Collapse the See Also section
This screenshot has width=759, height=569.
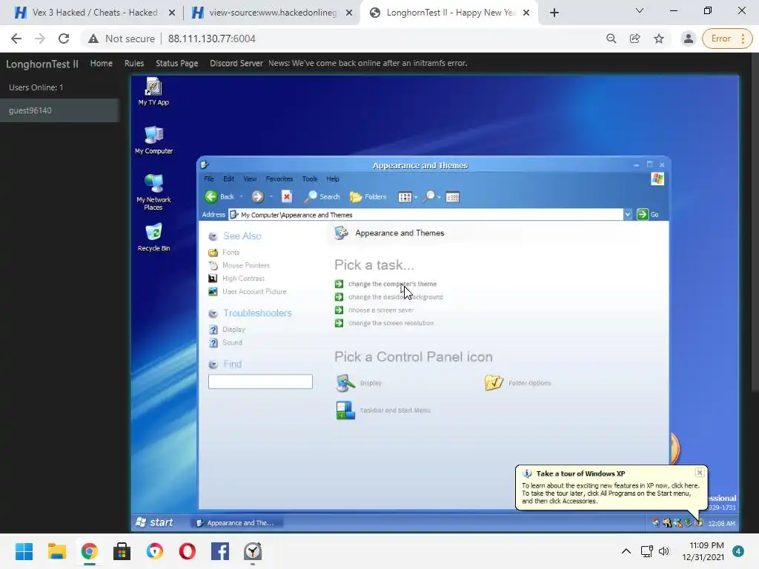(x=213, y=236)
